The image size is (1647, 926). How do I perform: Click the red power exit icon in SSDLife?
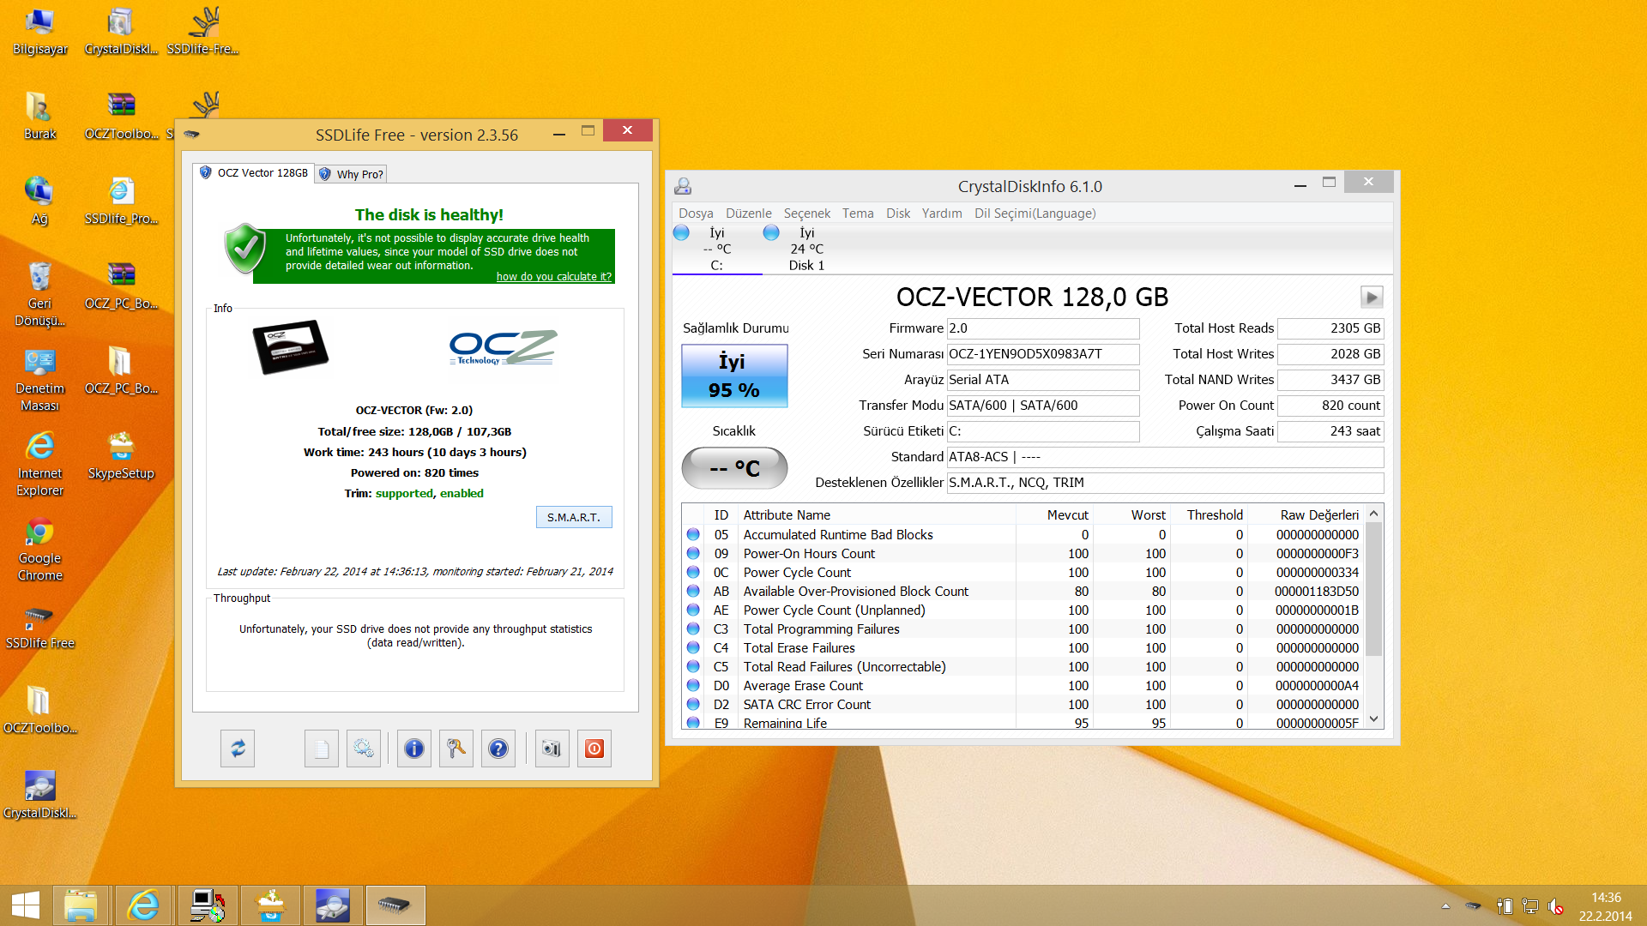point(594,749)
